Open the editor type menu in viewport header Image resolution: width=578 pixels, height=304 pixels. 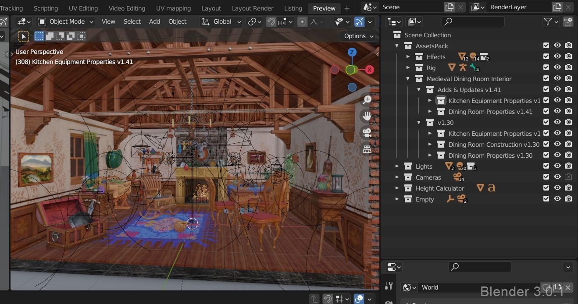pos(24,21)
